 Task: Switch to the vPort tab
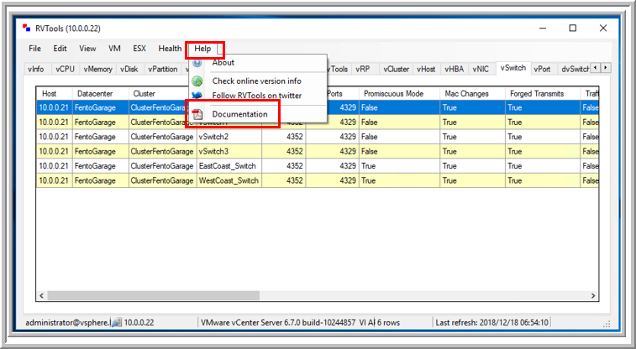point(543,69)
